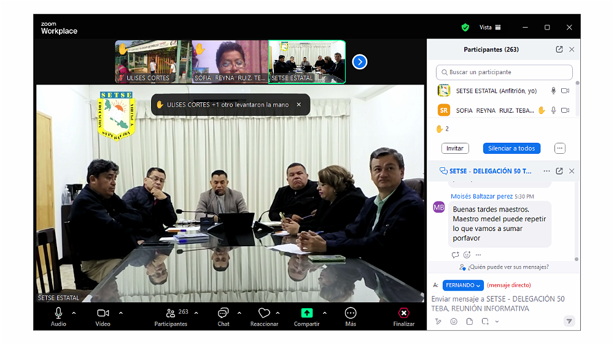Open the Reaccionar heart reactions icon
Image resolution: width=614 pixels, height=345 pixels.
coord(264,313)
